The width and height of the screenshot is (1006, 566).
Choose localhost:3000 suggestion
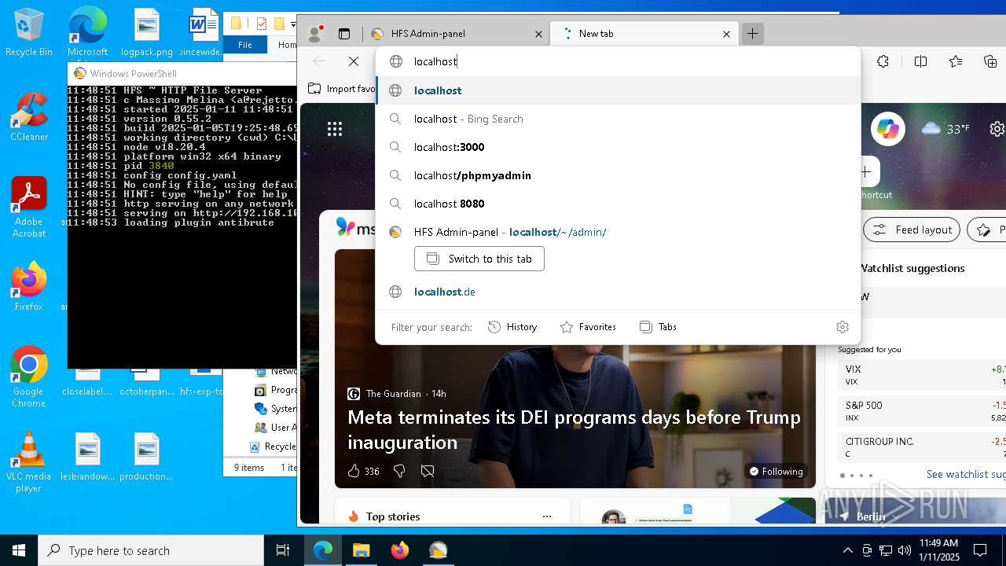coord(618,147)
